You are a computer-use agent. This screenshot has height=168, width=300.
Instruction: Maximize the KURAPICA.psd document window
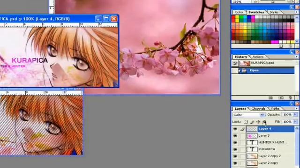click(106, 19)
